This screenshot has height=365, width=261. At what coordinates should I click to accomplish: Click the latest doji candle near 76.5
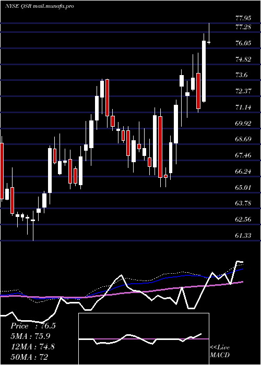pyautogui.click(x=209, y=42)
